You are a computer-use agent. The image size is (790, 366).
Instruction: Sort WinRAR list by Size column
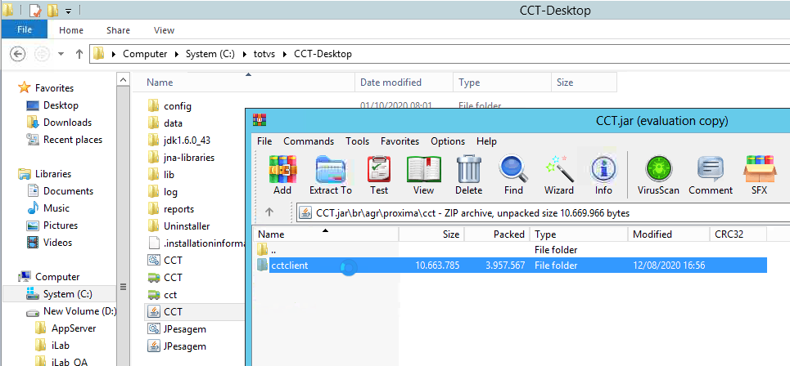pos(431,234)
